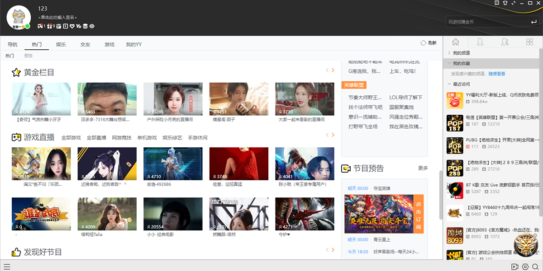
Task: Switch to the 预告 sub-tab
Action: coord(29,55)
